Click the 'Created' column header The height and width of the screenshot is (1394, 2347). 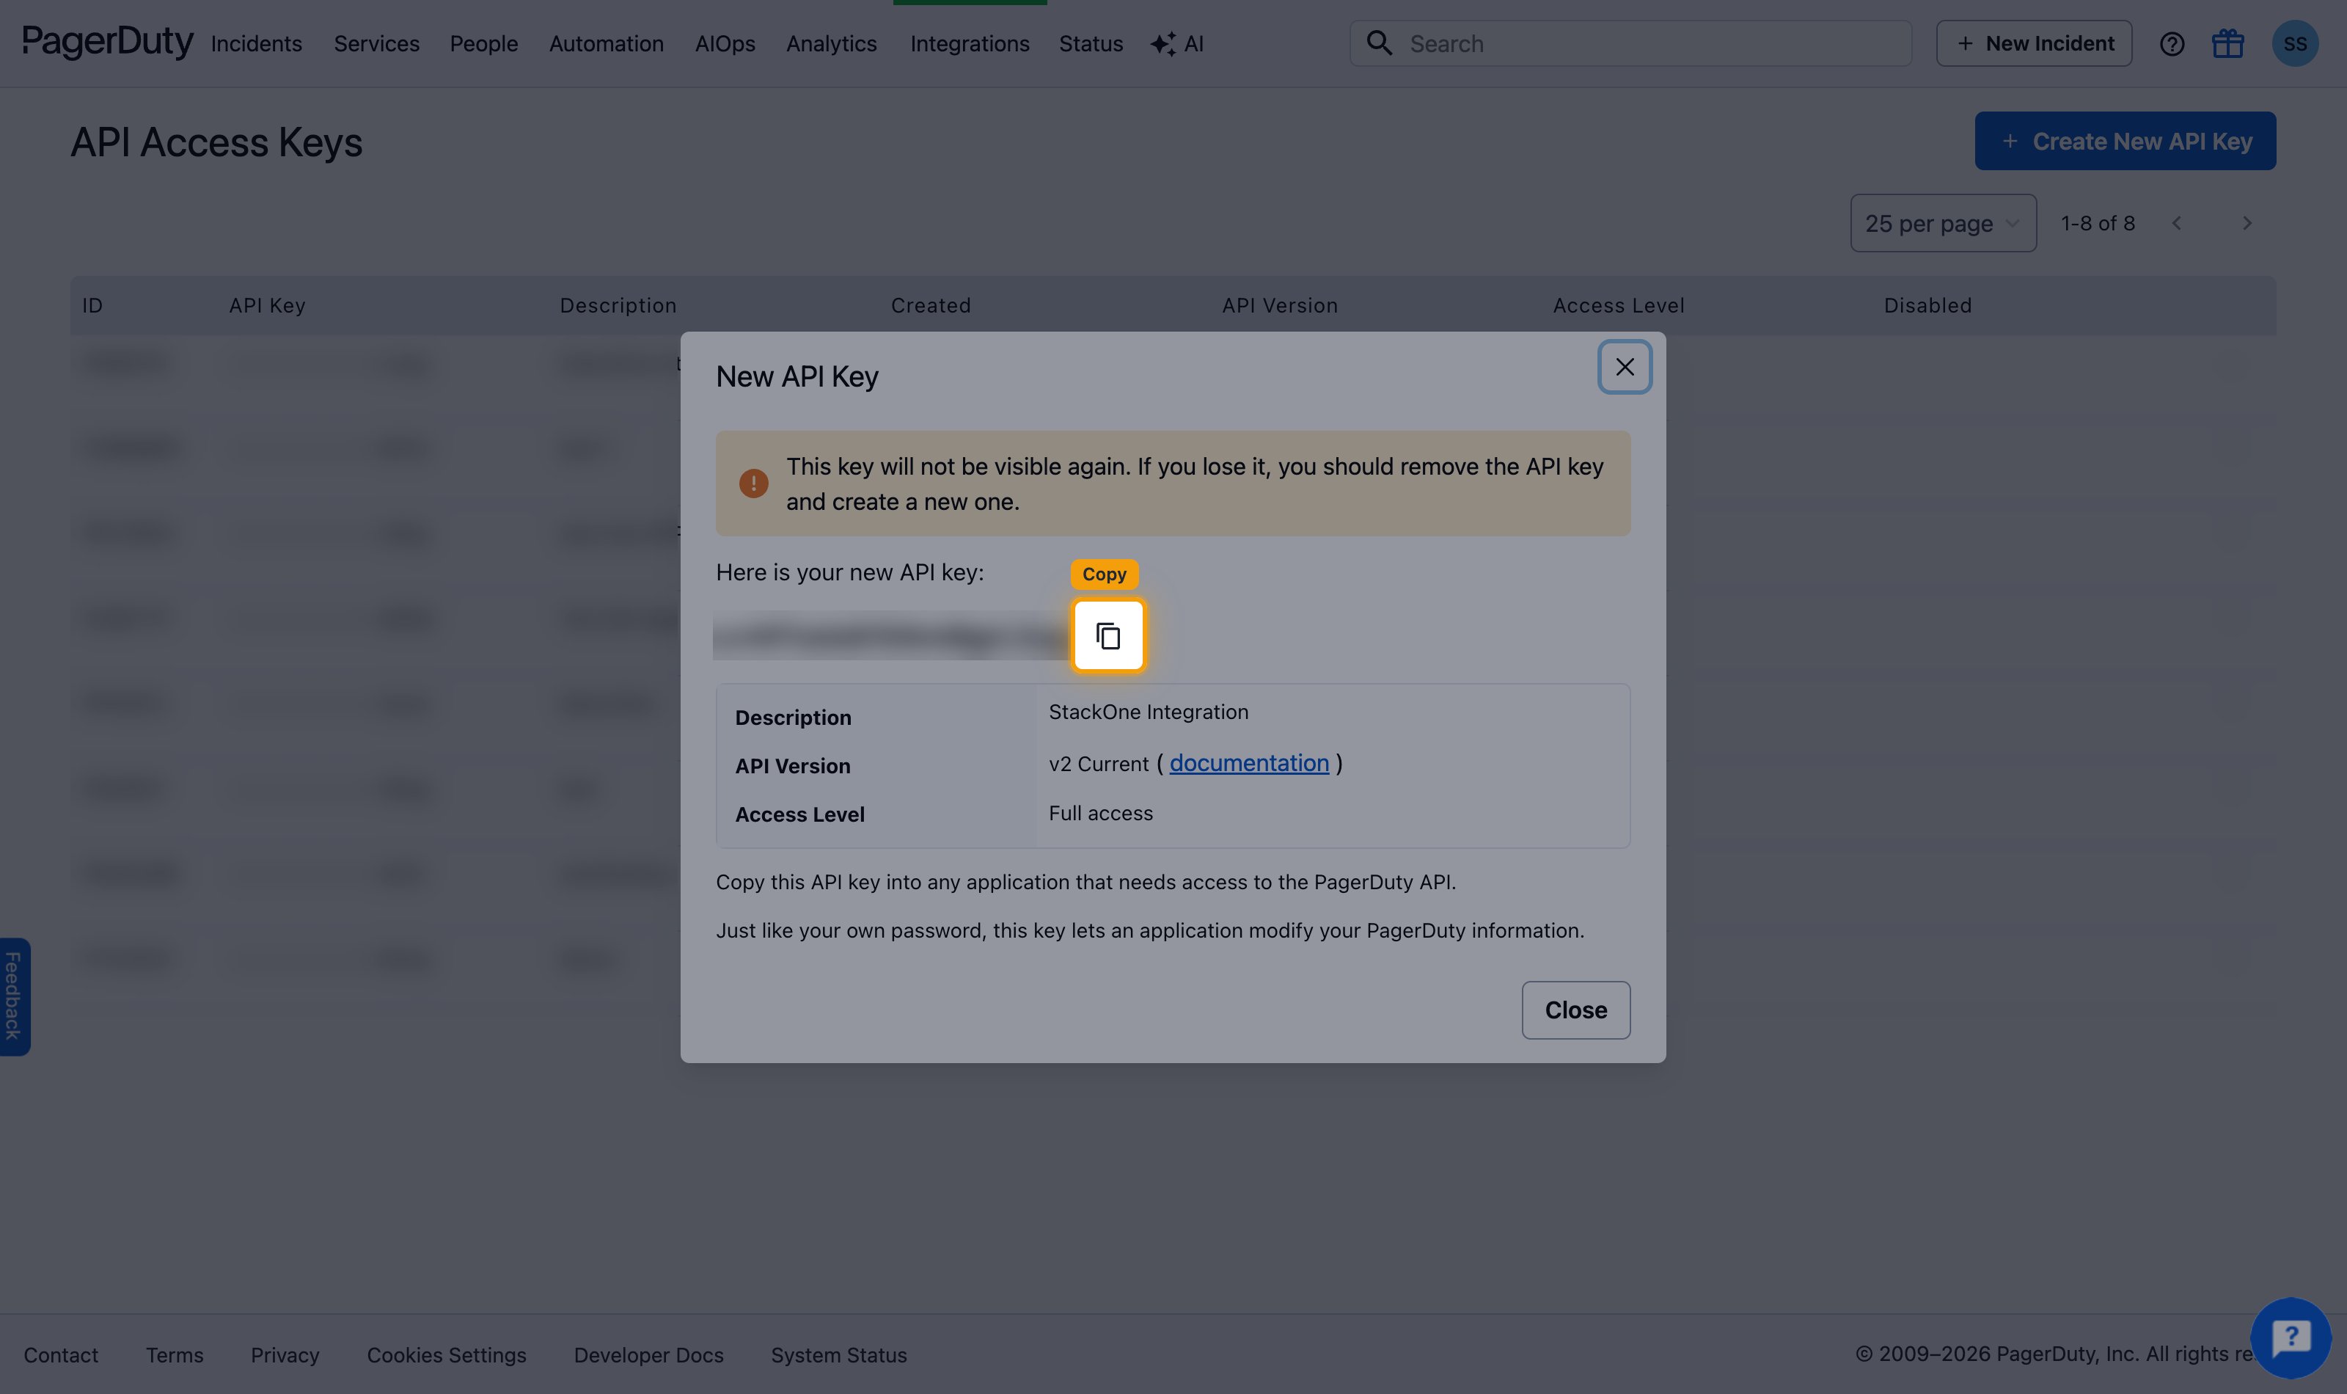930,305
